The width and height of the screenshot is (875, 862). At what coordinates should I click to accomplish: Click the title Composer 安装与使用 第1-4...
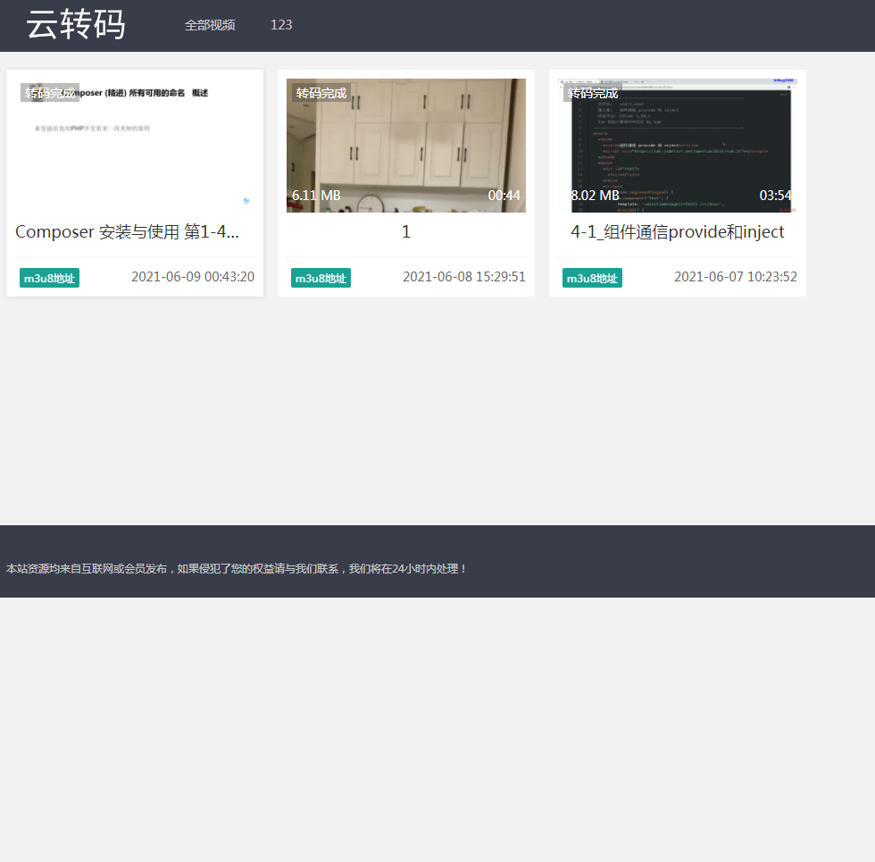pyautogui.click(x=127, y=231)
